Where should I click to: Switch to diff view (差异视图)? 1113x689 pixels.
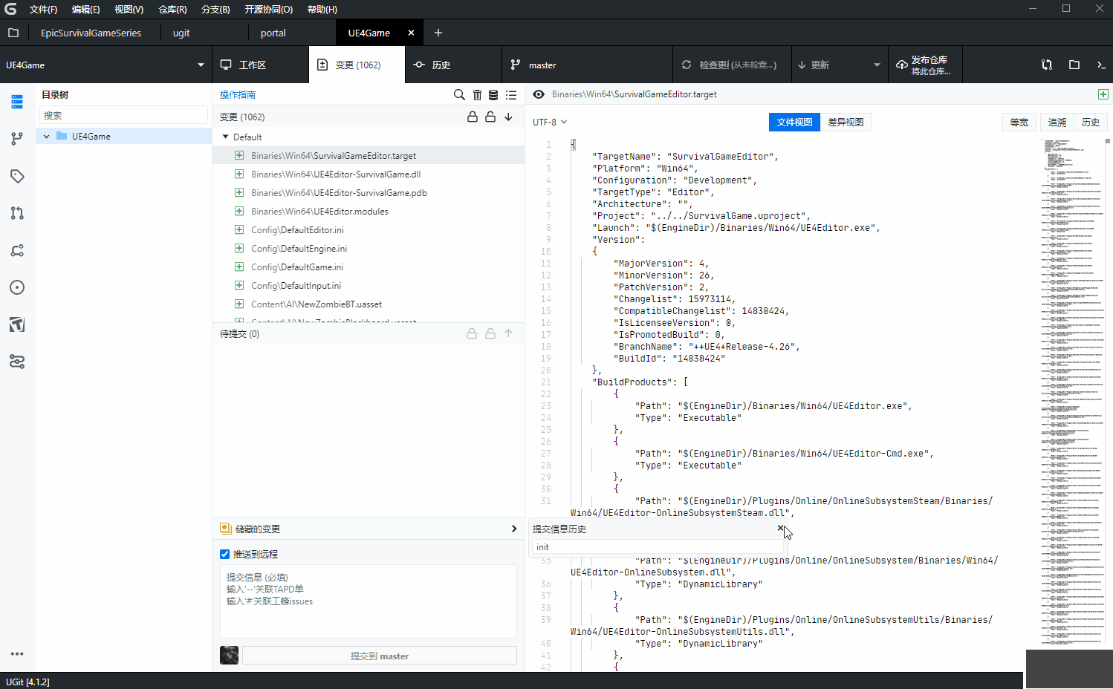point(846,123)
